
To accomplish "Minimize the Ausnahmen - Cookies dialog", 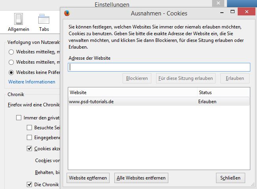I will [222, 12].
